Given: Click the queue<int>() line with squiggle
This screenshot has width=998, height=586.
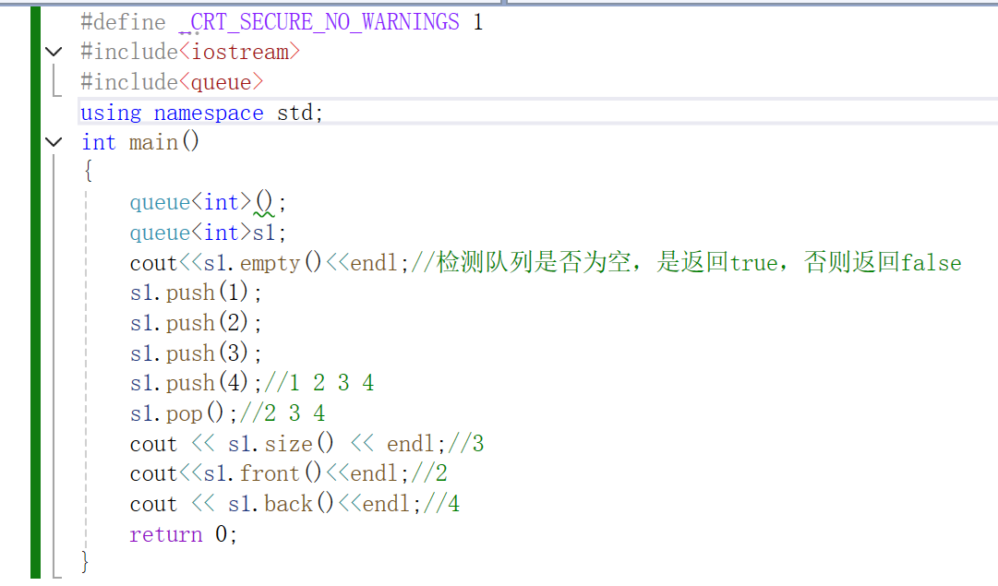Looking at the screenshot, I should 208,203.
